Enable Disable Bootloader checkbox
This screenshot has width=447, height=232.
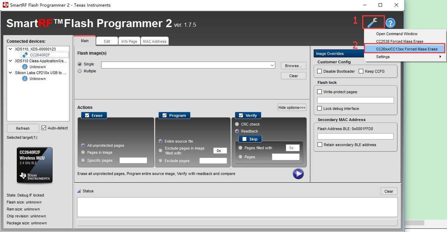pos(320,71)
